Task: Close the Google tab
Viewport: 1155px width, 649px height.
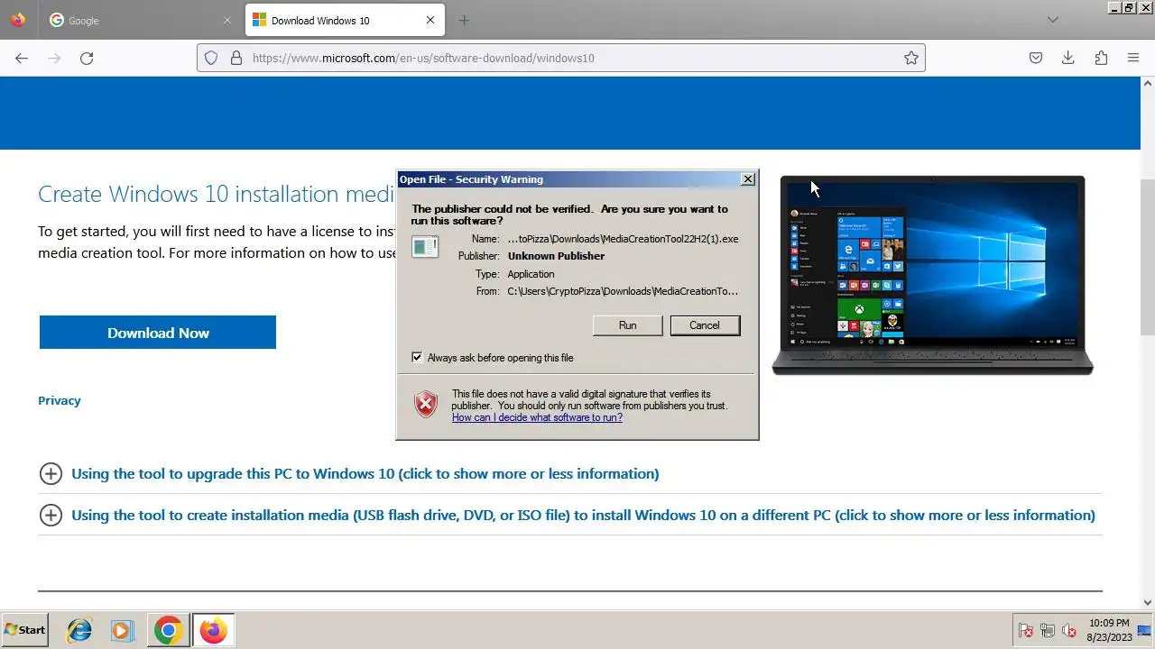Action: (x=227, y=20)
